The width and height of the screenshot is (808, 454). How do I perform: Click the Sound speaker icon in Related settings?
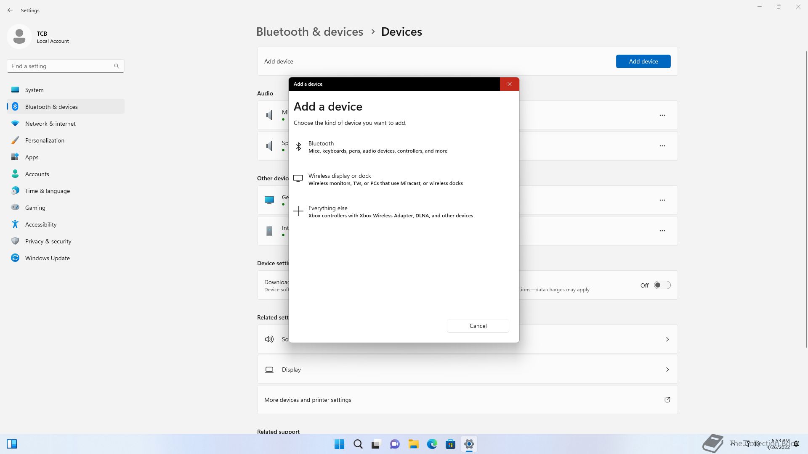click(269, 339)
